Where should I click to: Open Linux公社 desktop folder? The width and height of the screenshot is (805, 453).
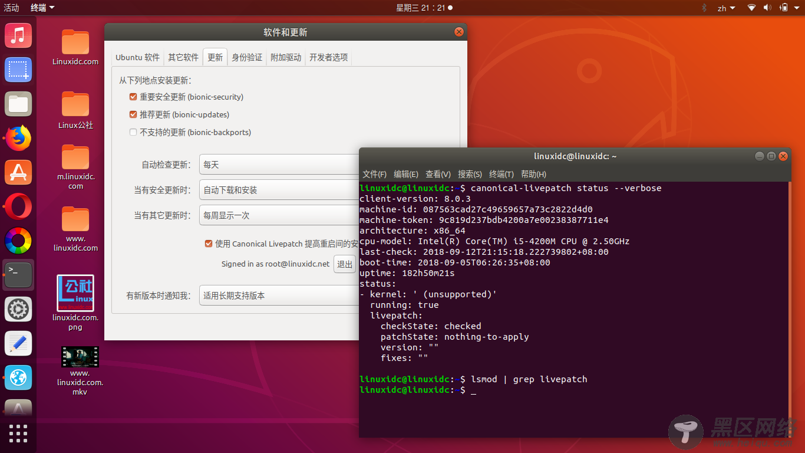pos(75,110)
